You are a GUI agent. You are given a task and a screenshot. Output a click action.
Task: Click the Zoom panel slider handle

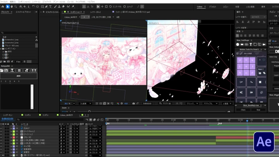click(90, 111)
